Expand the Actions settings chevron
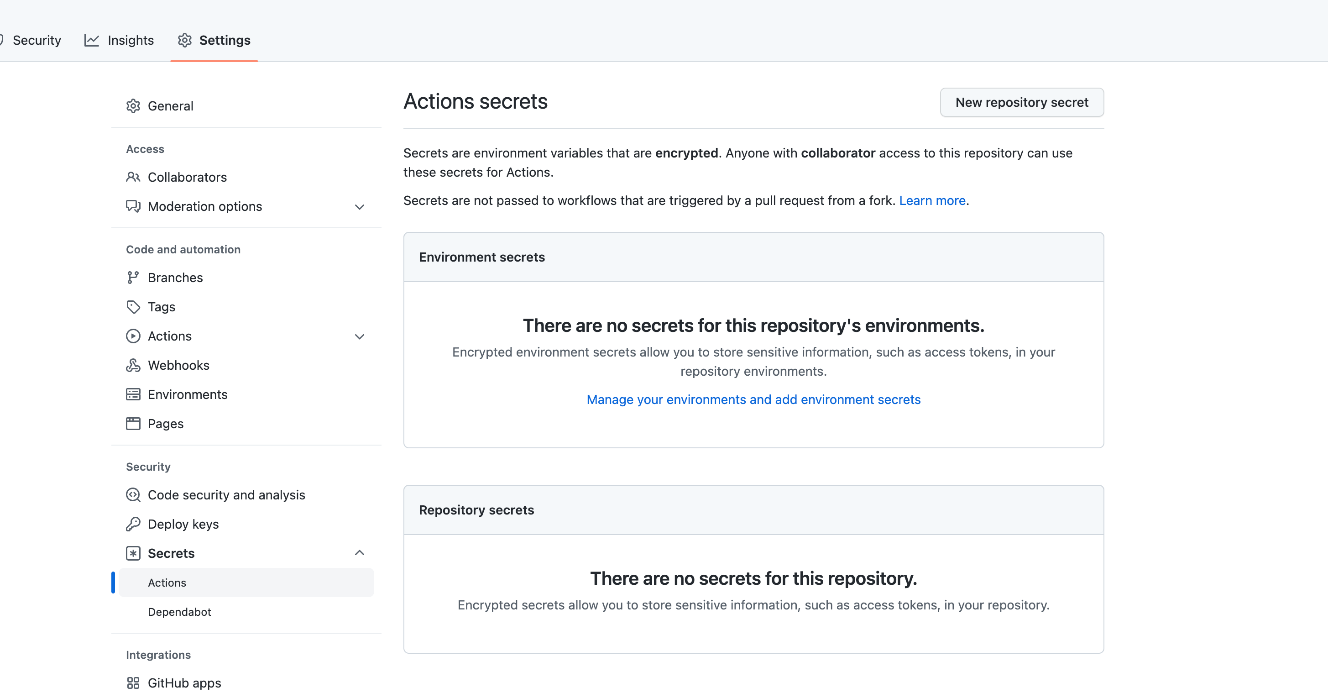The height and width of the screenshot is (693, 1328). click(x=359, y=336)
